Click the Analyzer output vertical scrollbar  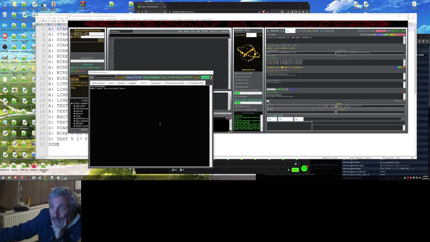point(210,126)
